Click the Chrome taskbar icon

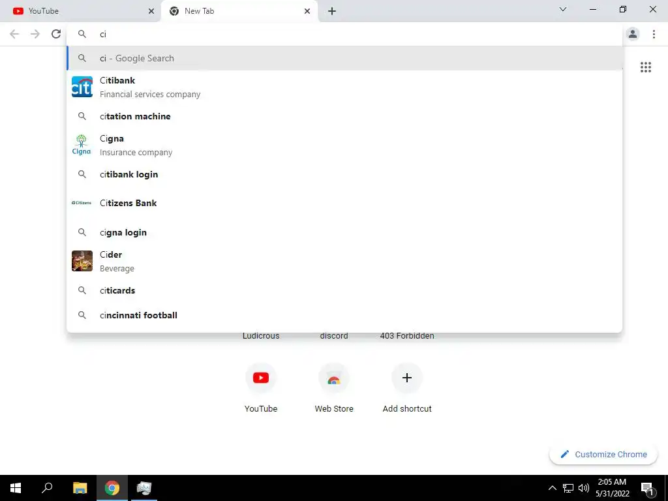[112, 488]
